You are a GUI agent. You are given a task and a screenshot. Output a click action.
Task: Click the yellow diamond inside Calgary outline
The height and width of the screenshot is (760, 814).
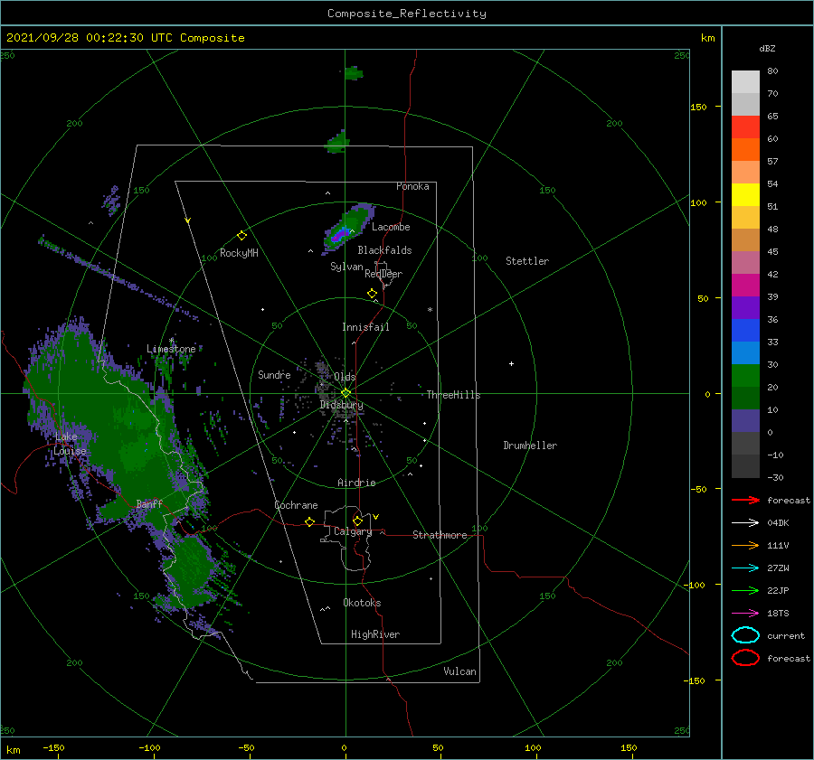pos(357,521)
